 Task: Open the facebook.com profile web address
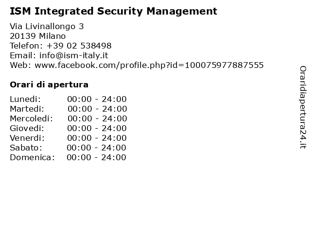point(149,65)
